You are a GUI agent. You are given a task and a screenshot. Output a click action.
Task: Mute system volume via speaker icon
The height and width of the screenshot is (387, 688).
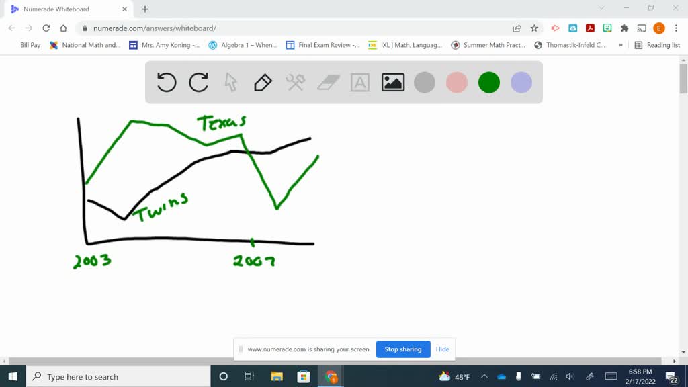tap(570, 376)
